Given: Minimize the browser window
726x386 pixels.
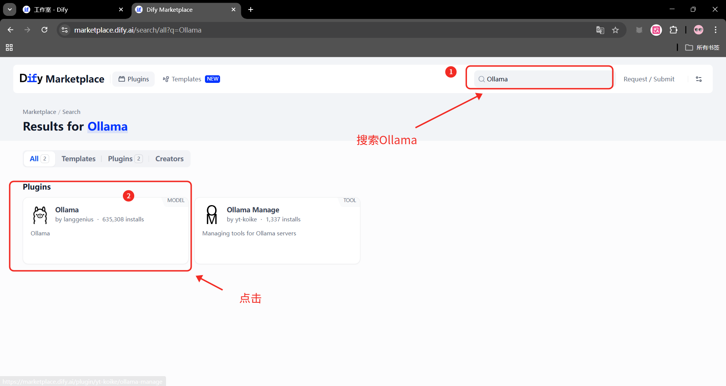Looking at the screenshot, I should coord(672,9).
